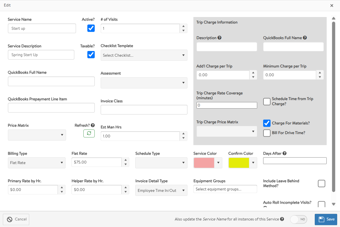This screenshot has height=227, width=340.
Task: Open the yellow Confirm Color picker
Action: click(242, 163)
